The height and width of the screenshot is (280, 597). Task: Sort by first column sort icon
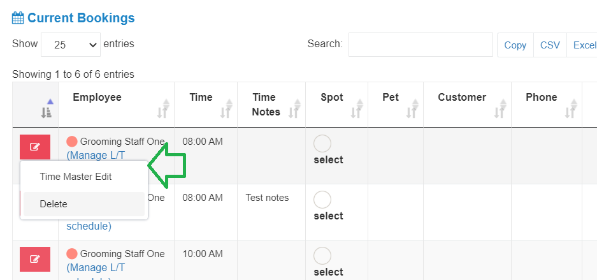pos(47,109)
